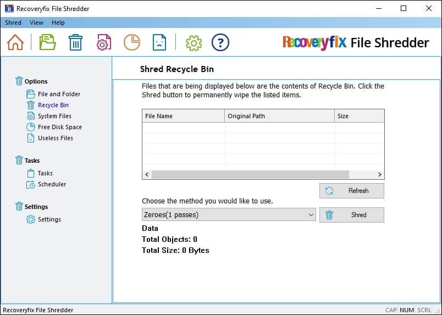Open the Help menu

58,23
